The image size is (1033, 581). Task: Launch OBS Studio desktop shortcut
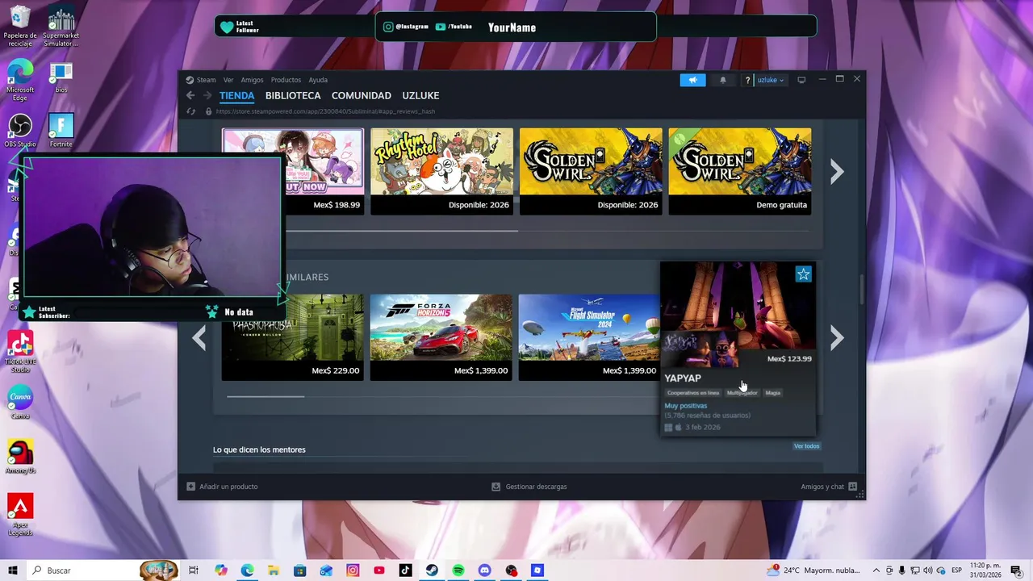click(x=20, y=131)
